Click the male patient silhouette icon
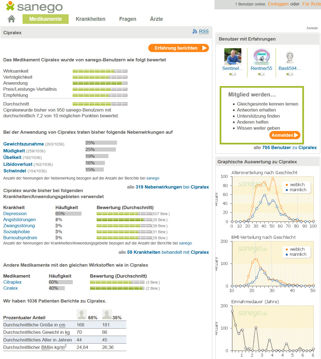 pos(107,314)
